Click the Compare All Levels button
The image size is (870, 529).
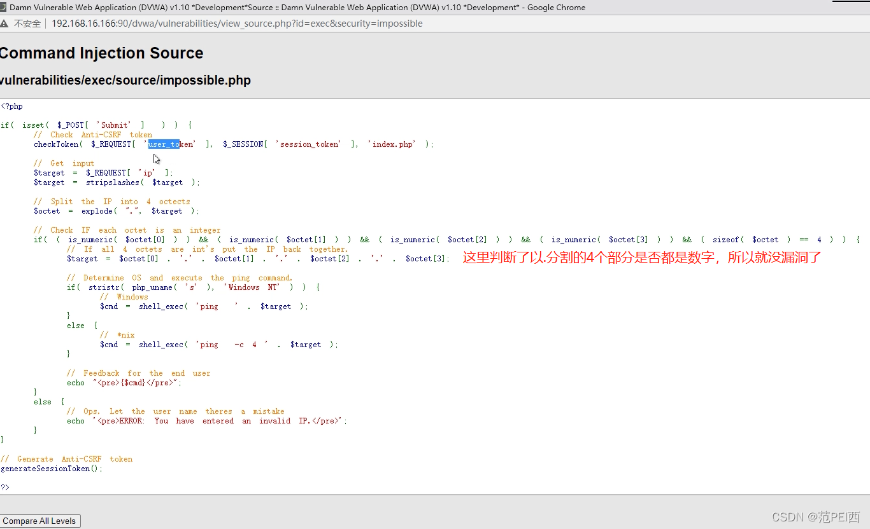(x=39, y=521)
